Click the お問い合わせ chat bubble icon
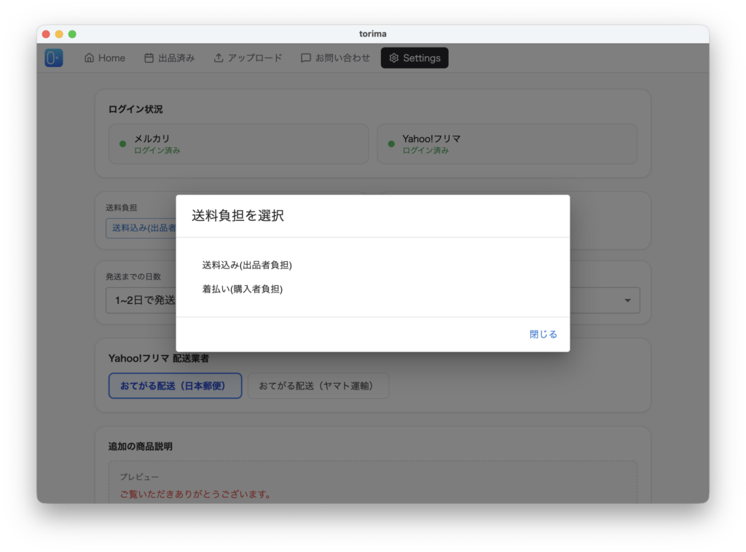746x552 pixels. click(x=306, y=58)
